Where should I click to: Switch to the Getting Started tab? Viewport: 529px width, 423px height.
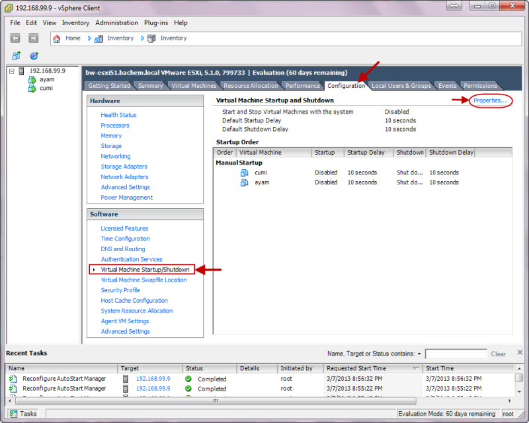[x=109, y=86]
